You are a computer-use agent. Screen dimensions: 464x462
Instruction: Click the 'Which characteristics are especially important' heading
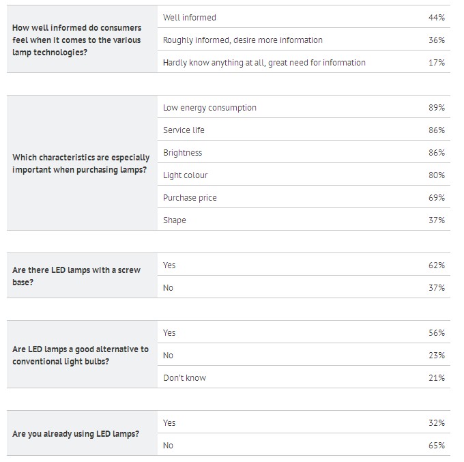click(x=81, y=163)
